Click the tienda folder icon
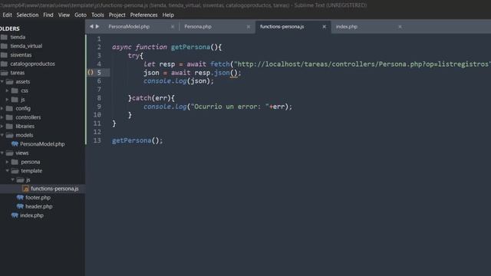The width and height of the screenshot is (491, 276). (x=4, y=37)
